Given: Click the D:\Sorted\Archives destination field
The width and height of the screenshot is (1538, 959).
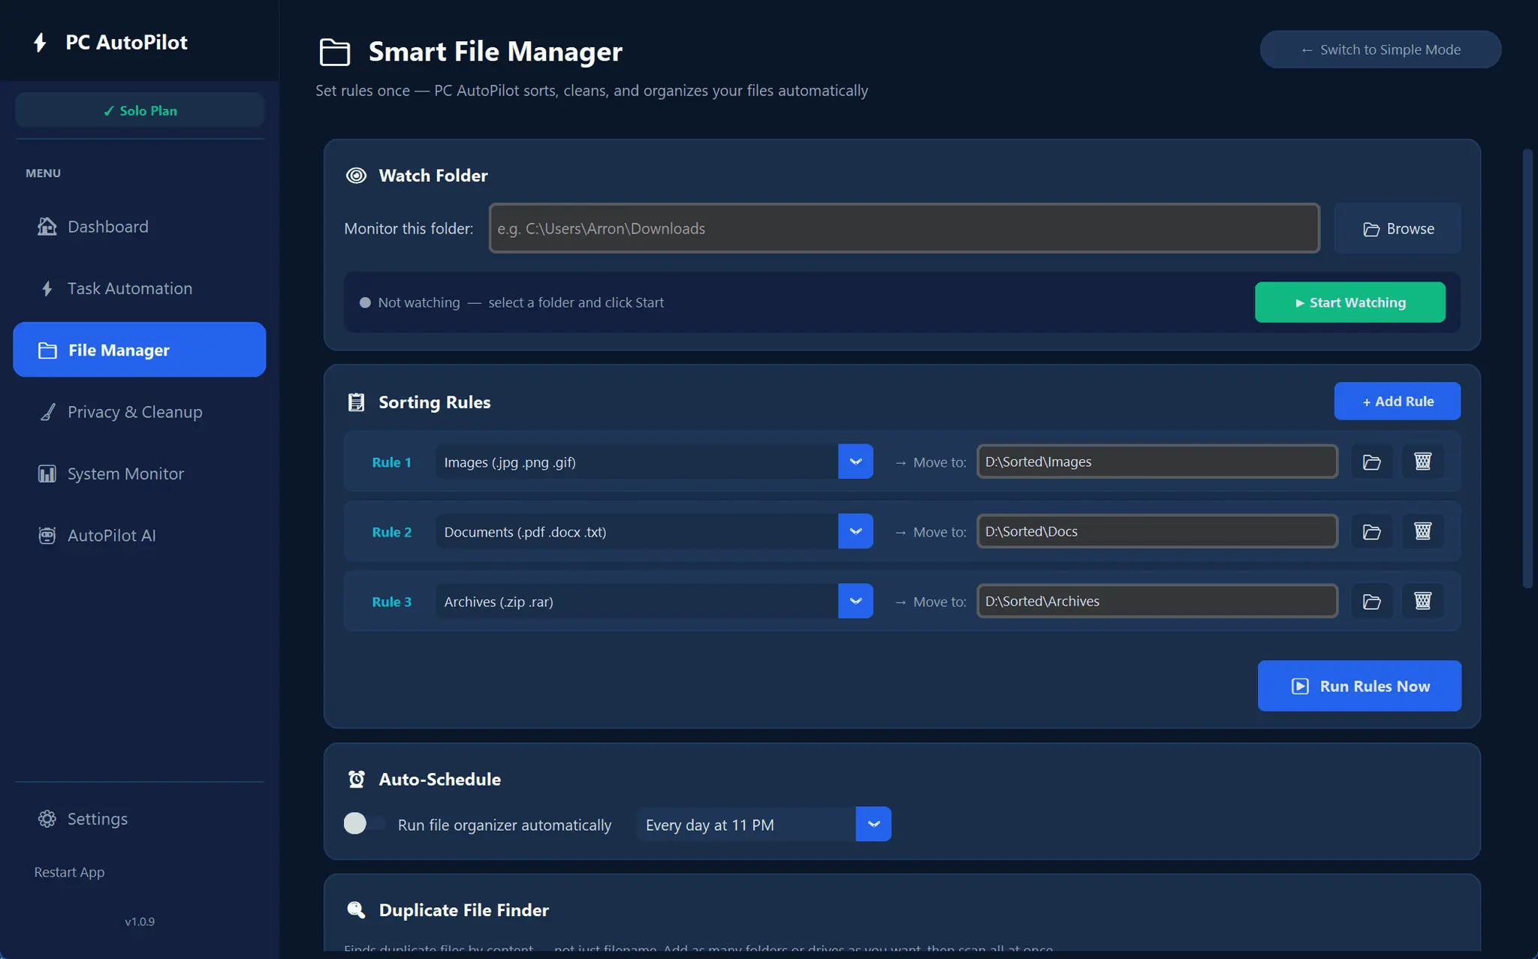Looking at the screenshot, I should point(1157,601).
